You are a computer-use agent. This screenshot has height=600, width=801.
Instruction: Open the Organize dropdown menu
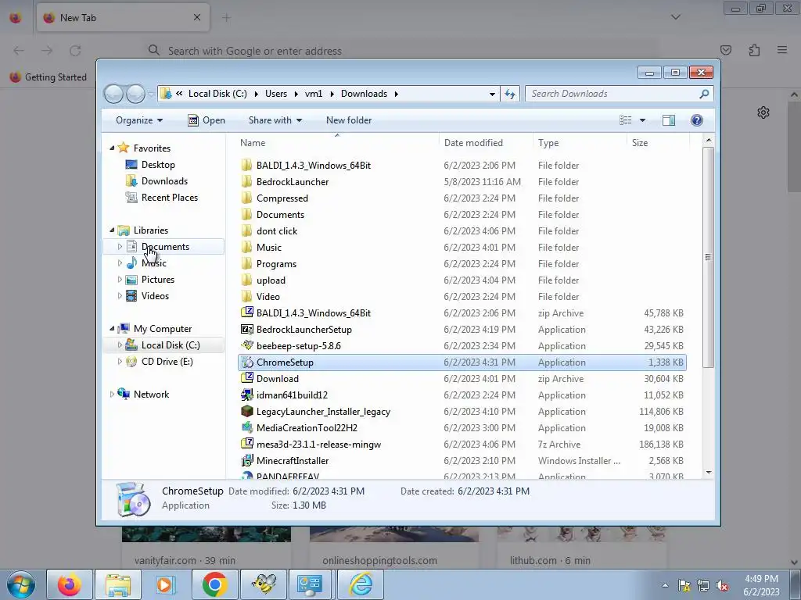coord(139,120)
